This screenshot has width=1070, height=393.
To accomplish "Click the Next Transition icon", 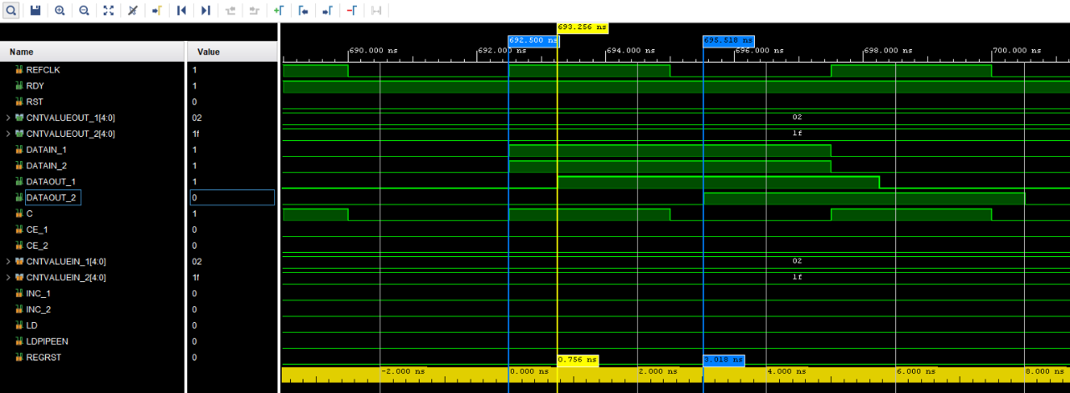I will click(254, 11).
